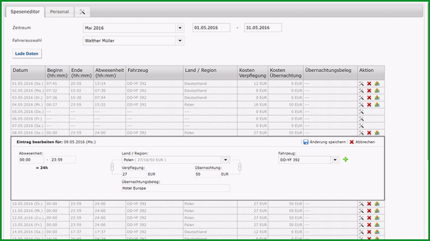
Task: Delete the 01.05.2016 entry
Action: click(x=369, y=84)
